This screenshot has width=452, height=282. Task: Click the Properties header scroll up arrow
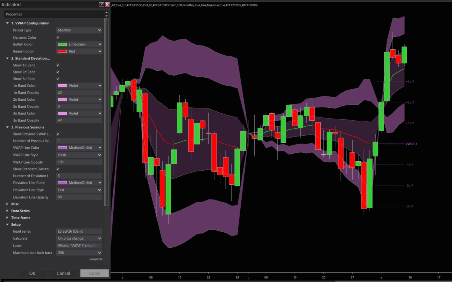(x=107, y=12)
